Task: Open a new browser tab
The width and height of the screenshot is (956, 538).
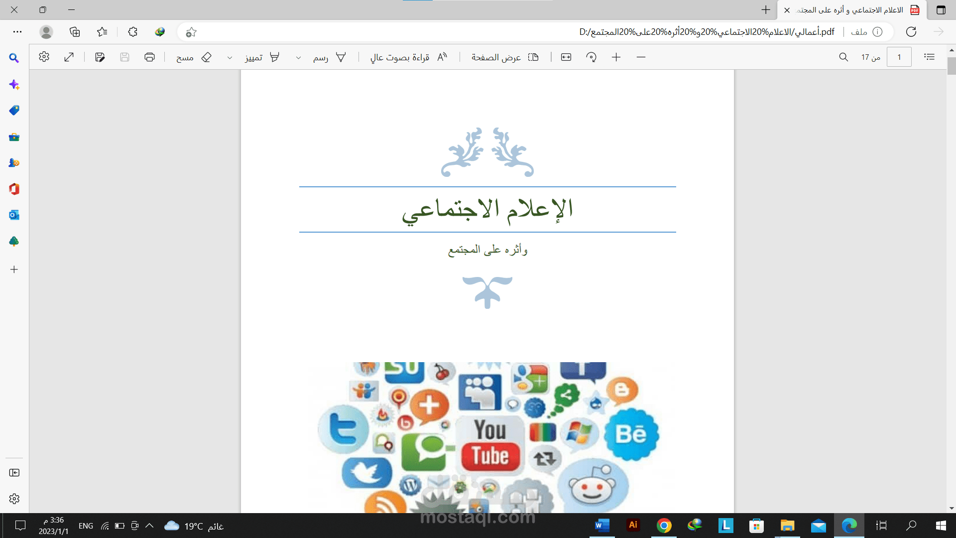Action: tap(766, 10)
